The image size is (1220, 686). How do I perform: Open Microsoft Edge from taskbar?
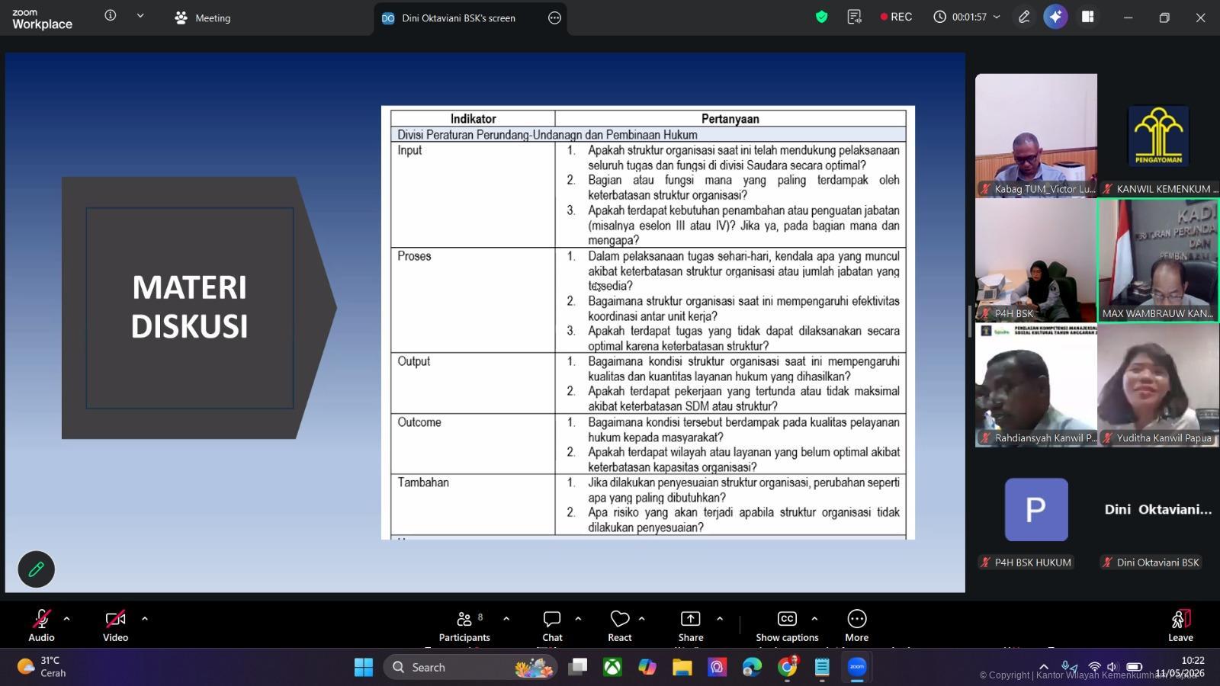(752, 667)
